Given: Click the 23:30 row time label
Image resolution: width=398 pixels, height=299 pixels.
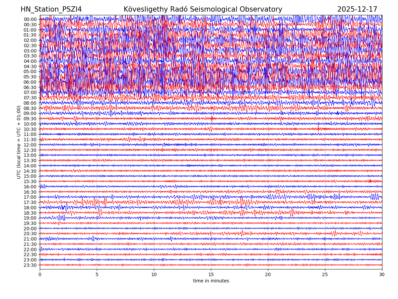Looking at the screenshot, I should (30, 265).
